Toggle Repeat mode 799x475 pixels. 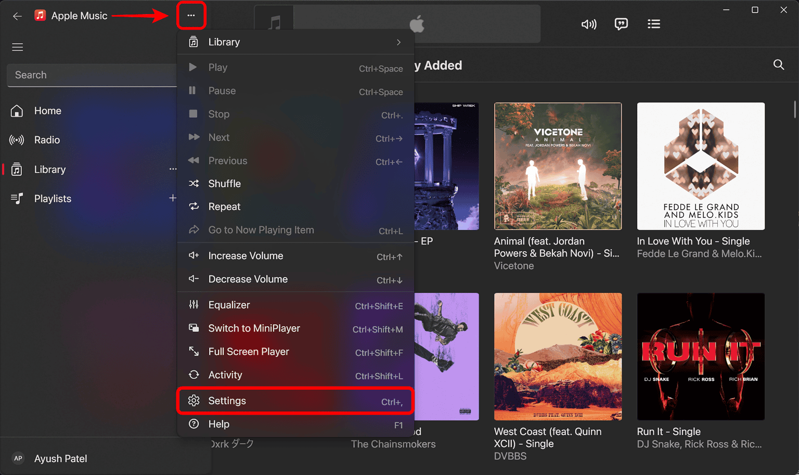(224, 207)
